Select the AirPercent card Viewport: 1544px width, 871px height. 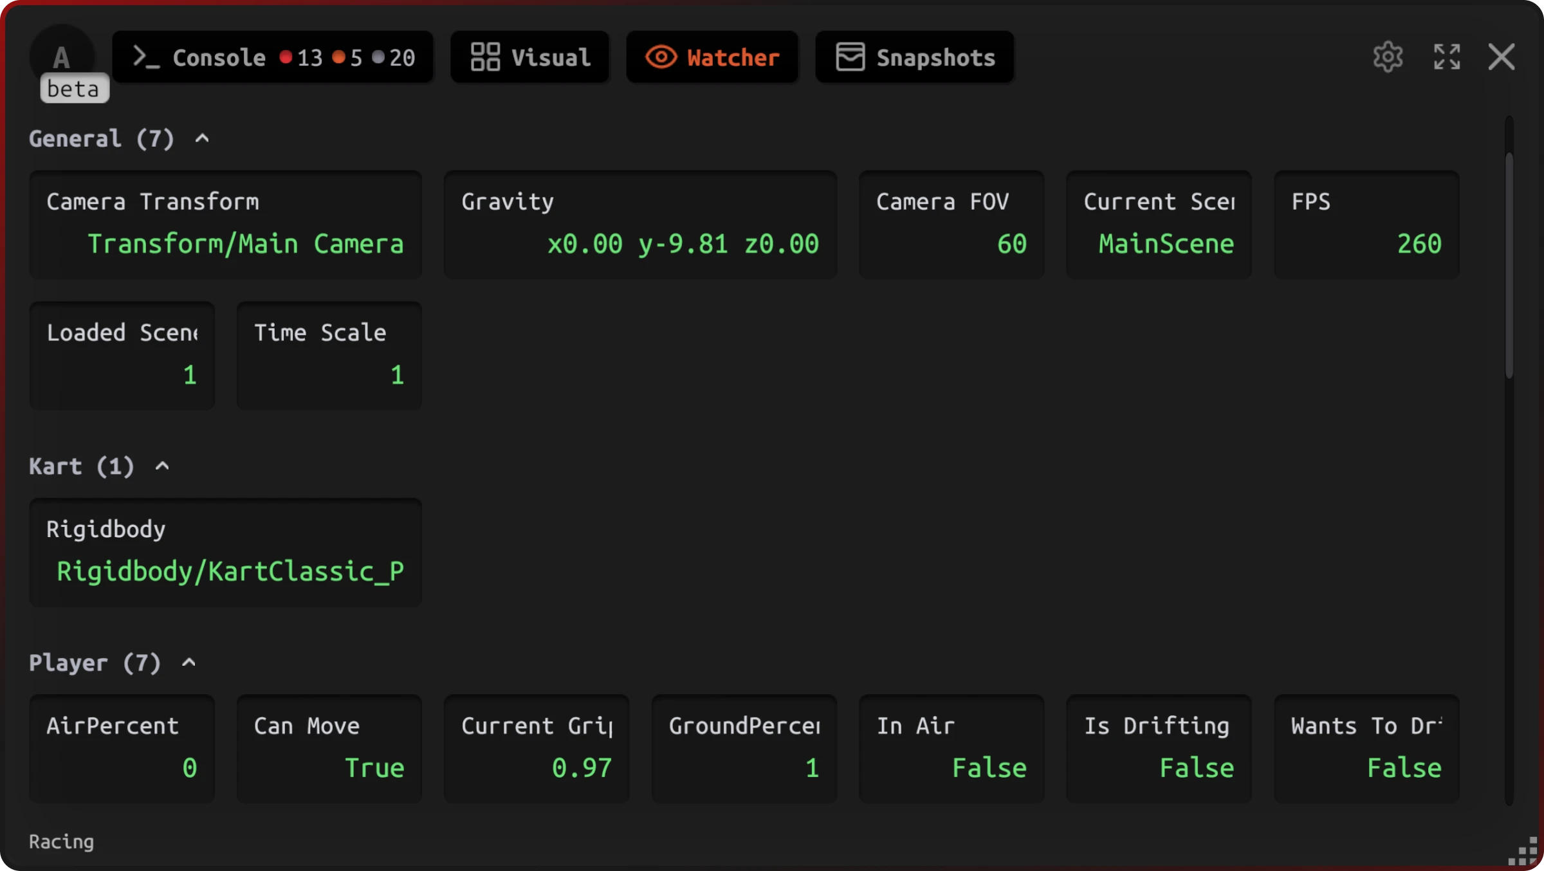122,748
